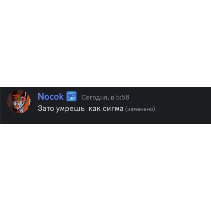Click the blank white area above the message
Viewport: 211px width, 211px height.
pos(105,43)
